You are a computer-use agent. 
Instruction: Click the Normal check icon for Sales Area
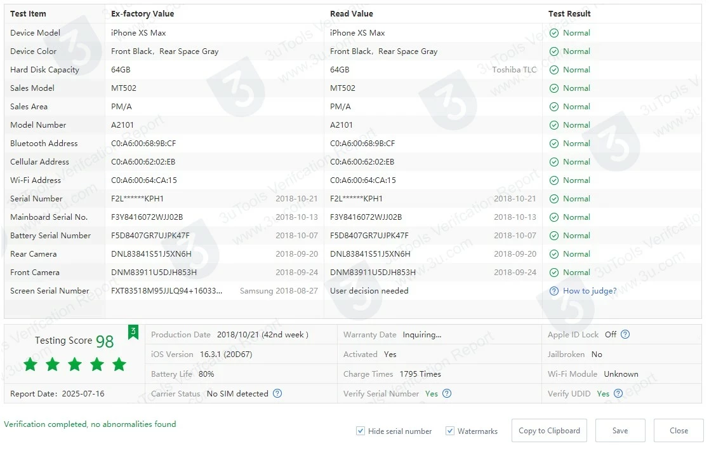[554, 107]
